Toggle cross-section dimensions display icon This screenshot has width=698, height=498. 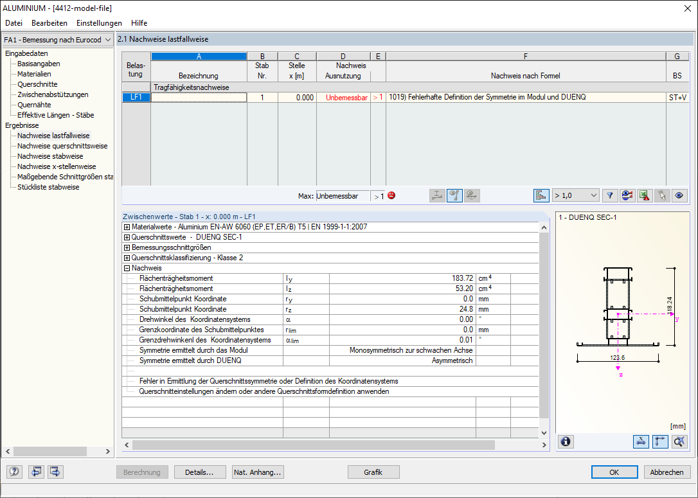641,441
